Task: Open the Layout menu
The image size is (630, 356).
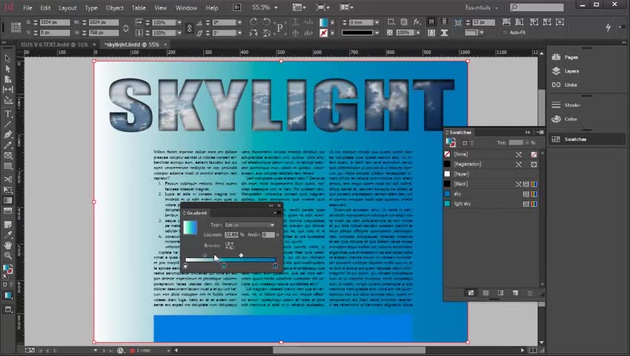Action: point(67,7)
